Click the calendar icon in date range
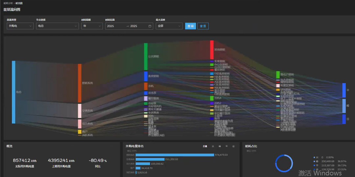The width and height of the screenshot is (355, 177). (x=150, y=26)
